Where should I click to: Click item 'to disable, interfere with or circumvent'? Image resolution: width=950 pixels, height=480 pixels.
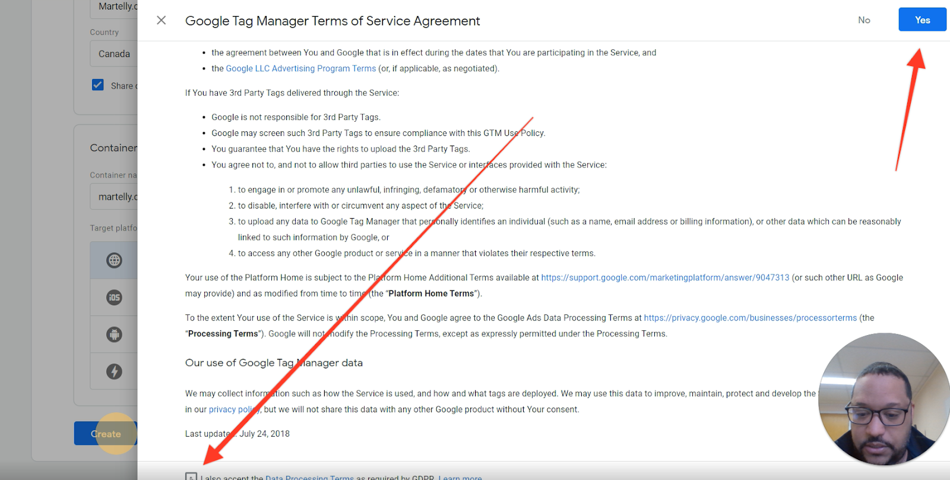point(361,206)
